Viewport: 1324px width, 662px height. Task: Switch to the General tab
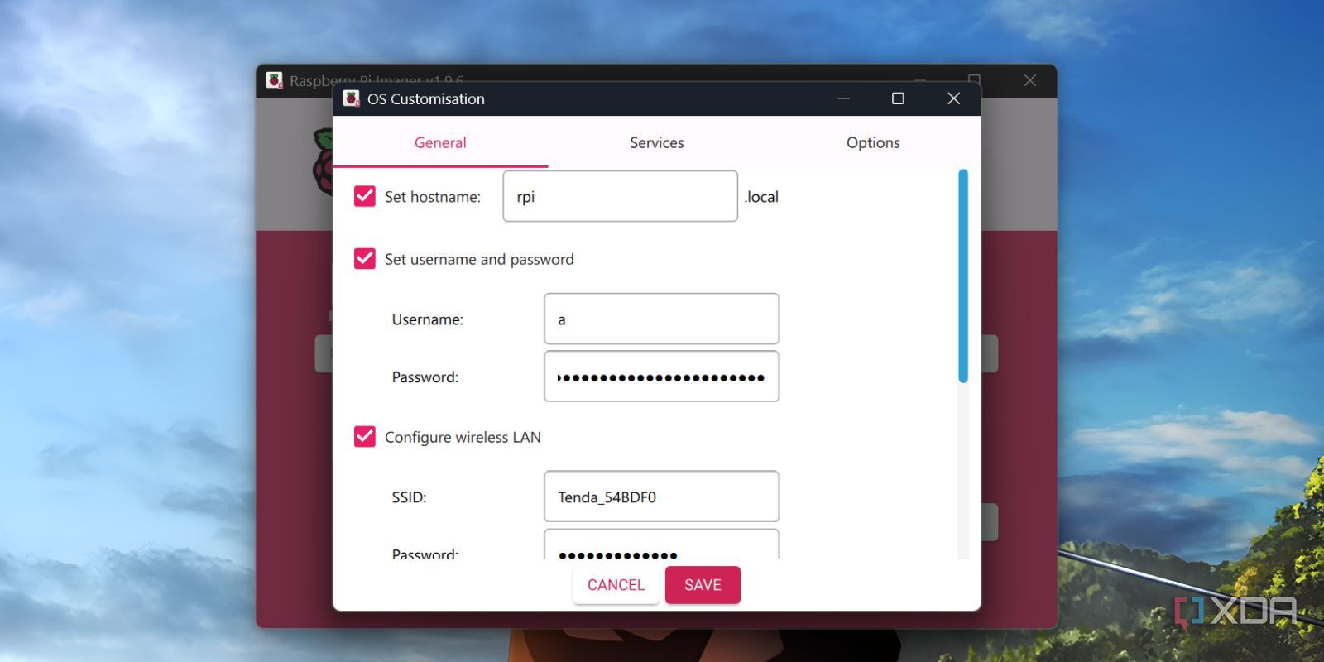pyautogui.click(x=440, y=142)
